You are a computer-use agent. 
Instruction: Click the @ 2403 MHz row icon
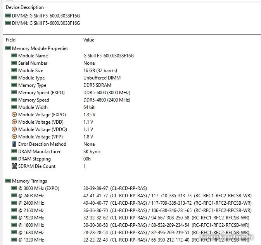point(14,195)
